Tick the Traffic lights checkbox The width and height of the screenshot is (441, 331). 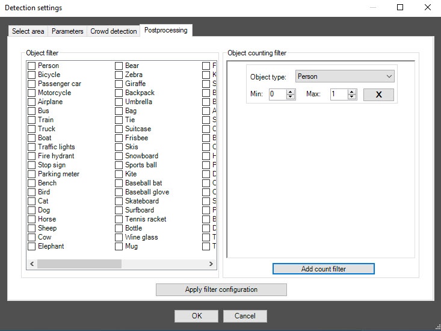tap(31, 147)
